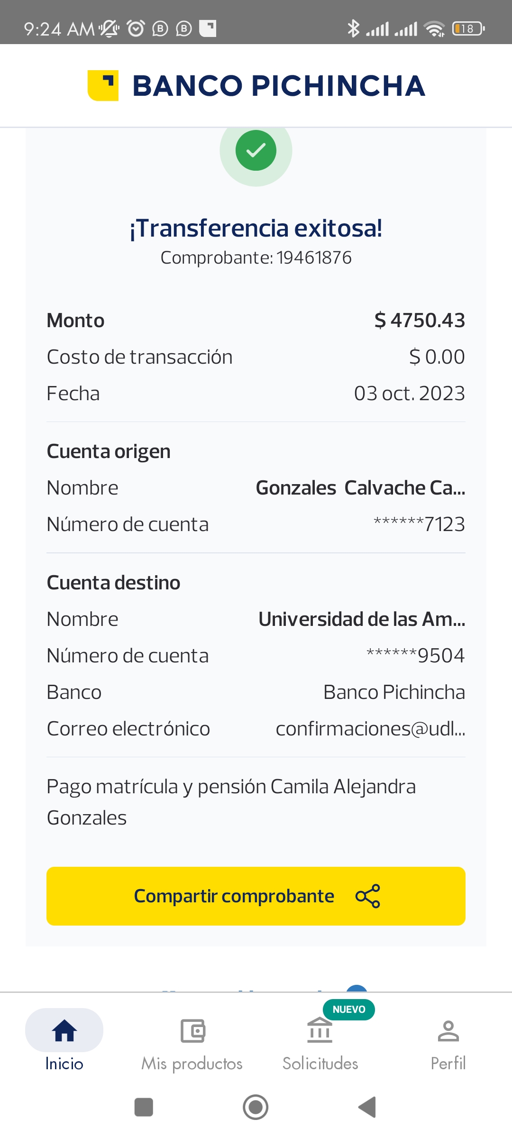512x1138 pixels.
Task: Tap the truncated origin name Gonzales Calvache
Action: tap(360, 488)
